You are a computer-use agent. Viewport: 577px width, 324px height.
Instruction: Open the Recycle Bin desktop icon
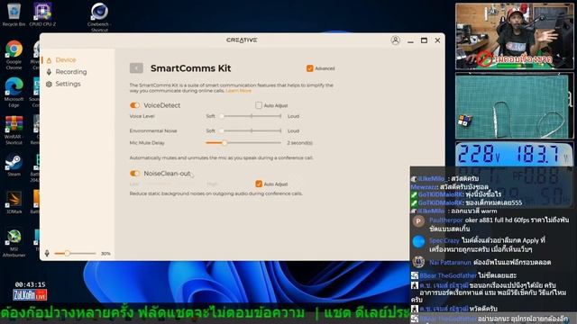(14, 14)
